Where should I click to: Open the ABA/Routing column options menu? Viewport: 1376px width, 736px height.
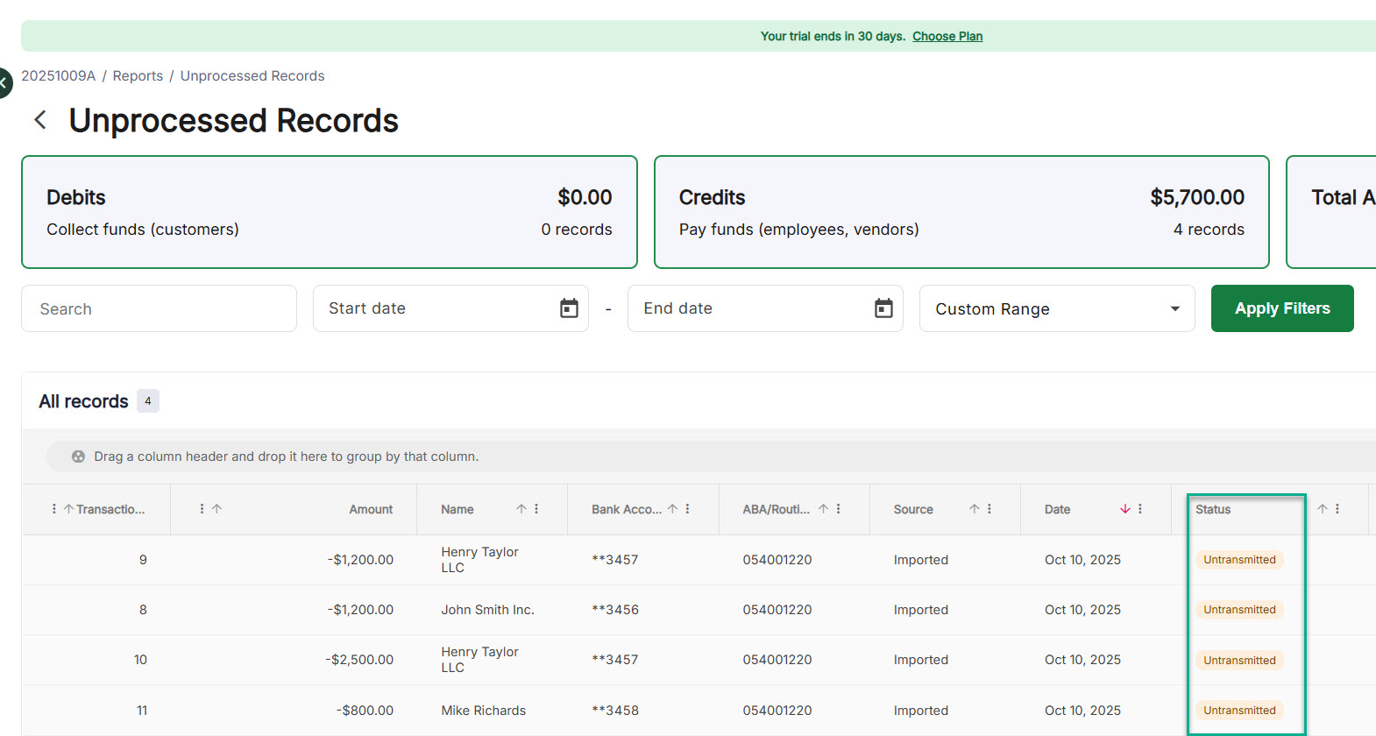click(x=839, y=509)
